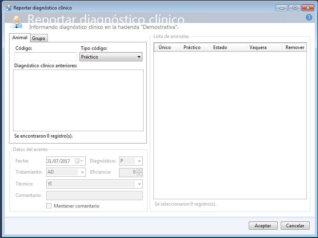
Task: Switch to the Animal tab
Action: coord(20,38)
